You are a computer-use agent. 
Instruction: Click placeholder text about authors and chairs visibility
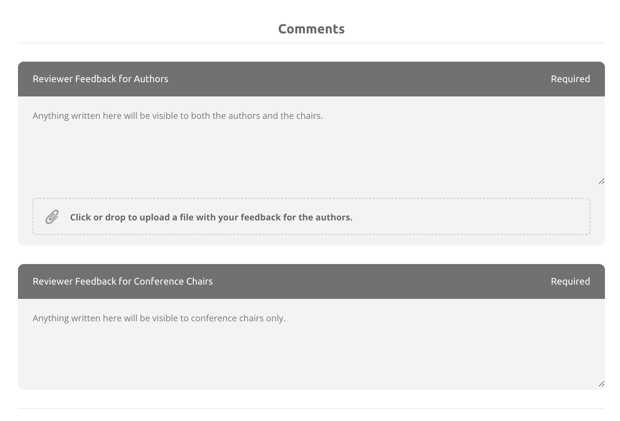(x=178, y=116)
